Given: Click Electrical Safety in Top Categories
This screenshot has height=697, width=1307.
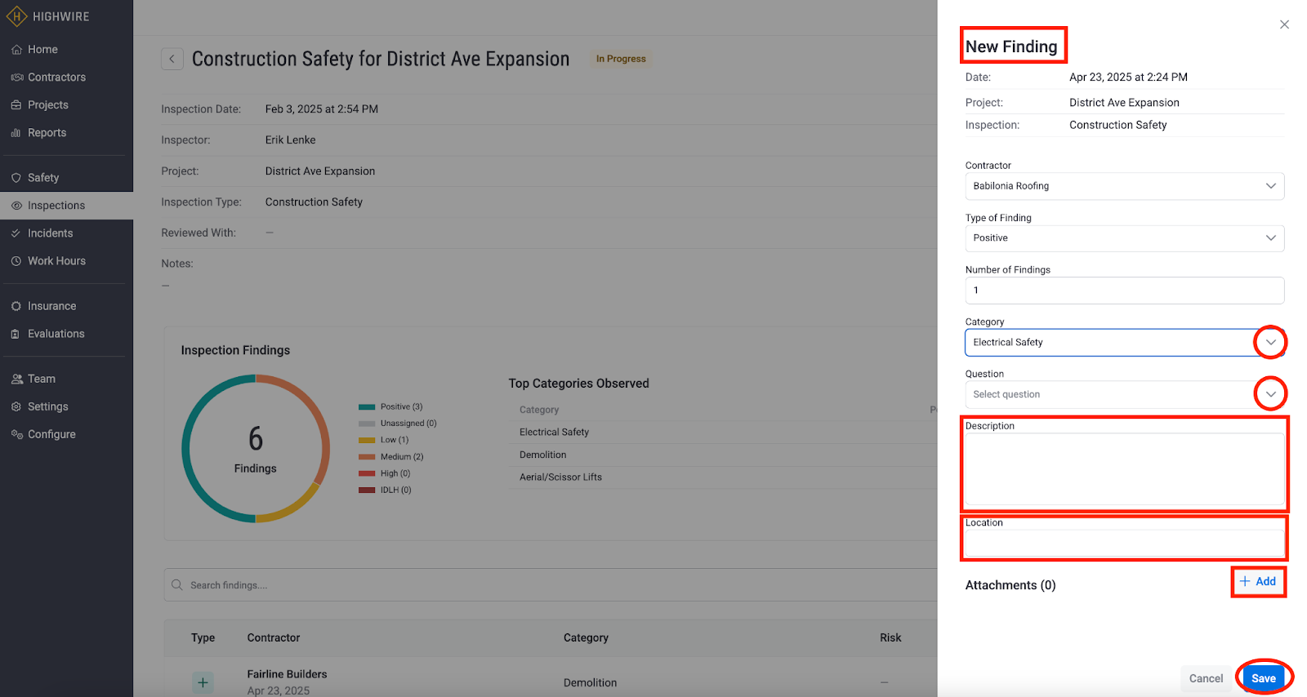Looking at the screenshot, I should pyautogui.click(x=554, y=432).
